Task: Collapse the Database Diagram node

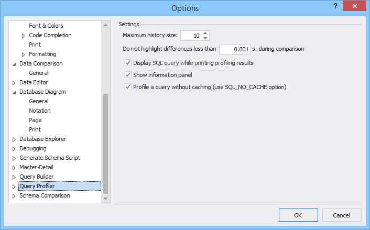Action: click(14, 92)
